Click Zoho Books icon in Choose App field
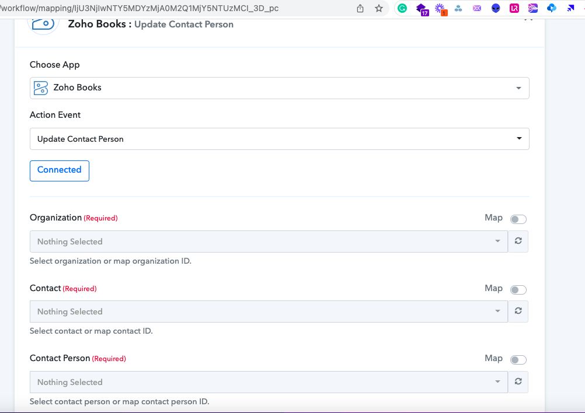The image size is (585, 413). coord(41,88)
